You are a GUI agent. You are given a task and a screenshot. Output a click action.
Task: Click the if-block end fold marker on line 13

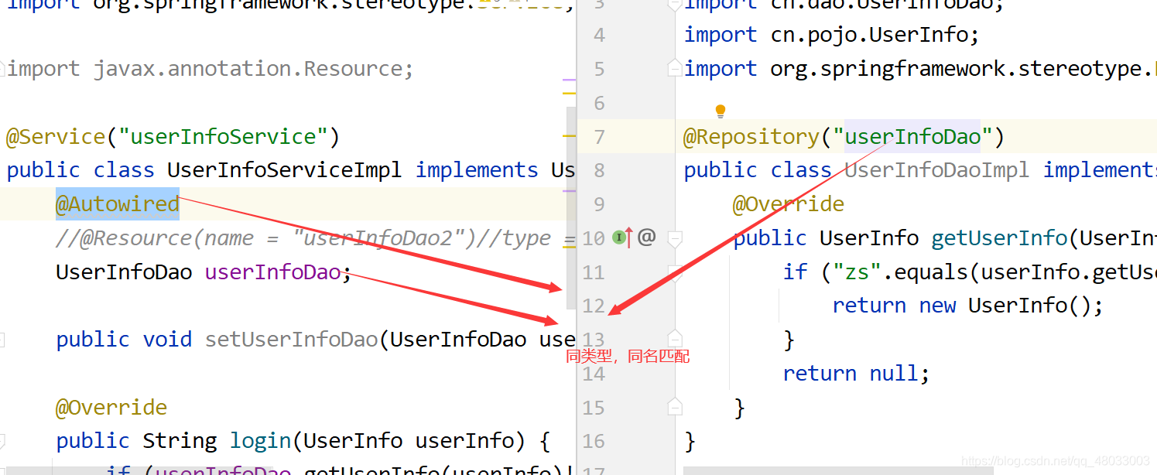675,339
